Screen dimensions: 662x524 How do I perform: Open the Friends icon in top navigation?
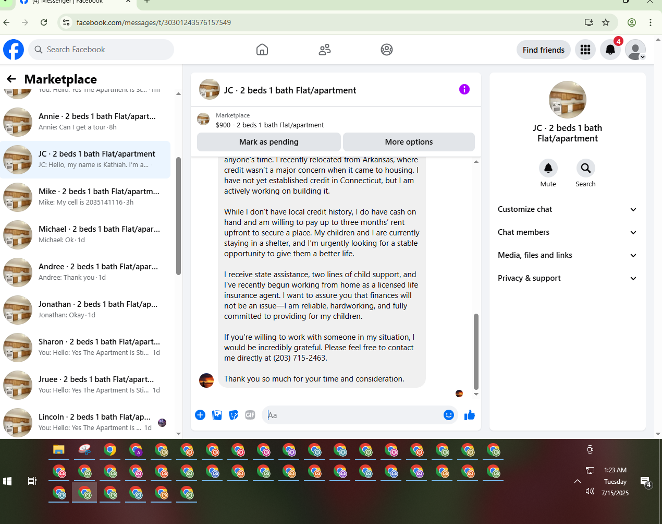click(x=325, y=50)
